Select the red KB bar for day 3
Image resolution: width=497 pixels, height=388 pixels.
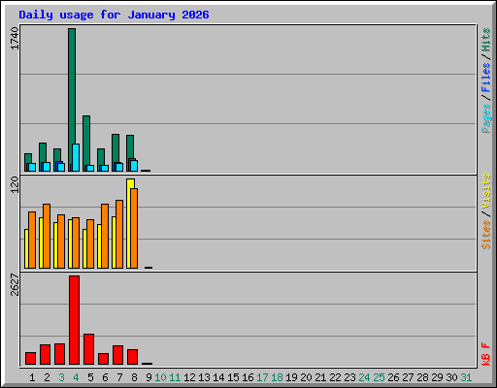[59, 354]
